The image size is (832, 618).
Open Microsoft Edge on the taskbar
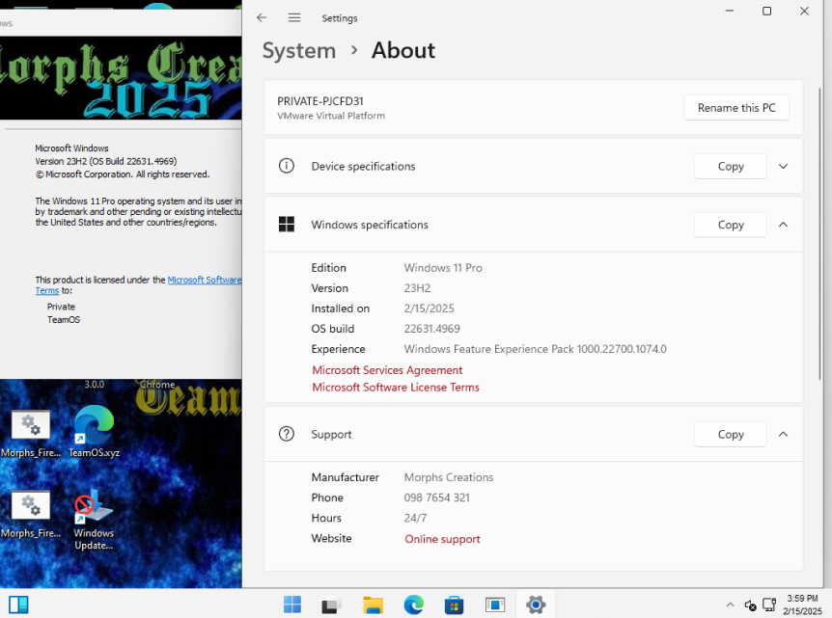point(413,605)
